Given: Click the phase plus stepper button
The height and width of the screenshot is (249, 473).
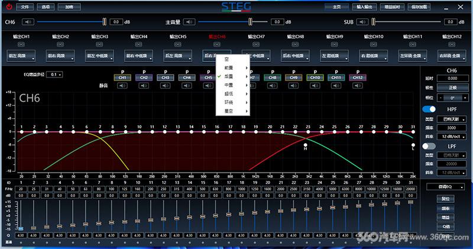Looking at the screenshot, I should point(464,98).
